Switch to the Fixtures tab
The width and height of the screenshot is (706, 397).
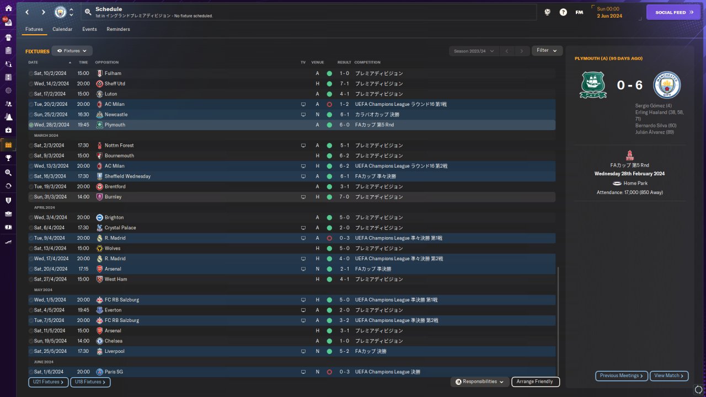34,29
